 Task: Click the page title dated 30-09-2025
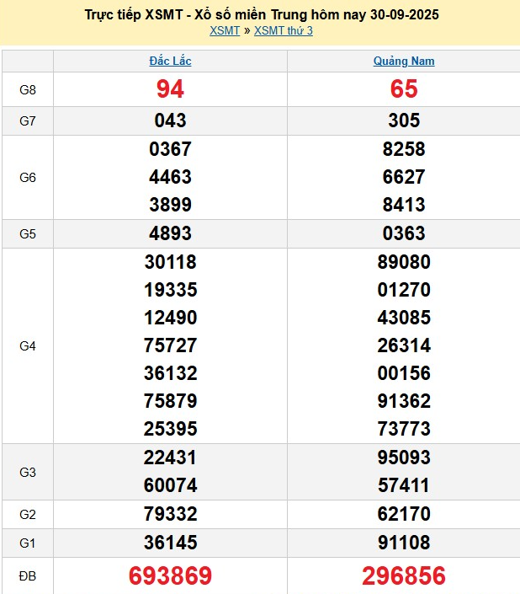[x=262, y=14]
